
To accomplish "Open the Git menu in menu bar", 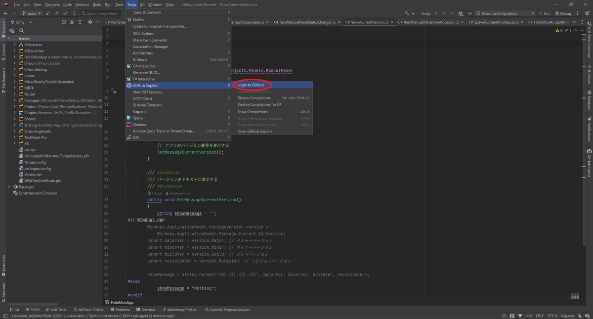I will 142,4.
